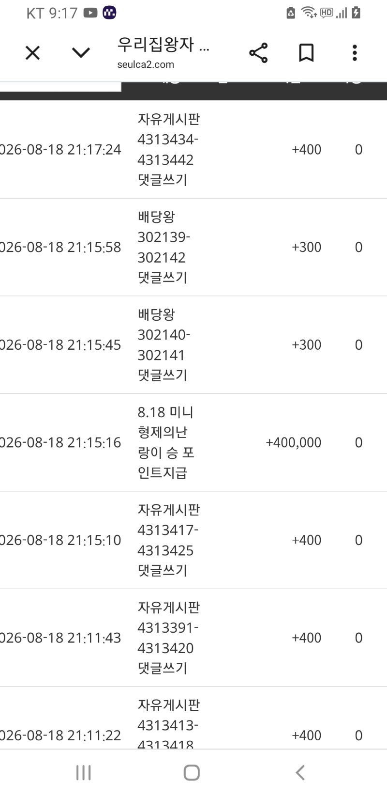Tap the YouTube icon in status bar
This screenshot has width=387, height=797.
(90, 13)
